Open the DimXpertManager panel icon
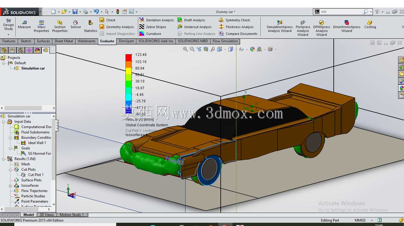The image size is (404, 226). 29,50
